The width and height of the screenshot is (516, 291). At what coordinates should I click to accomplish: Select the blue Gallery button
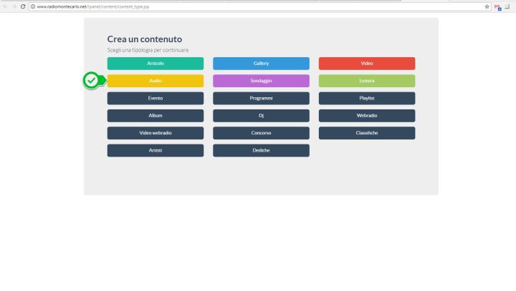(261, 64)
